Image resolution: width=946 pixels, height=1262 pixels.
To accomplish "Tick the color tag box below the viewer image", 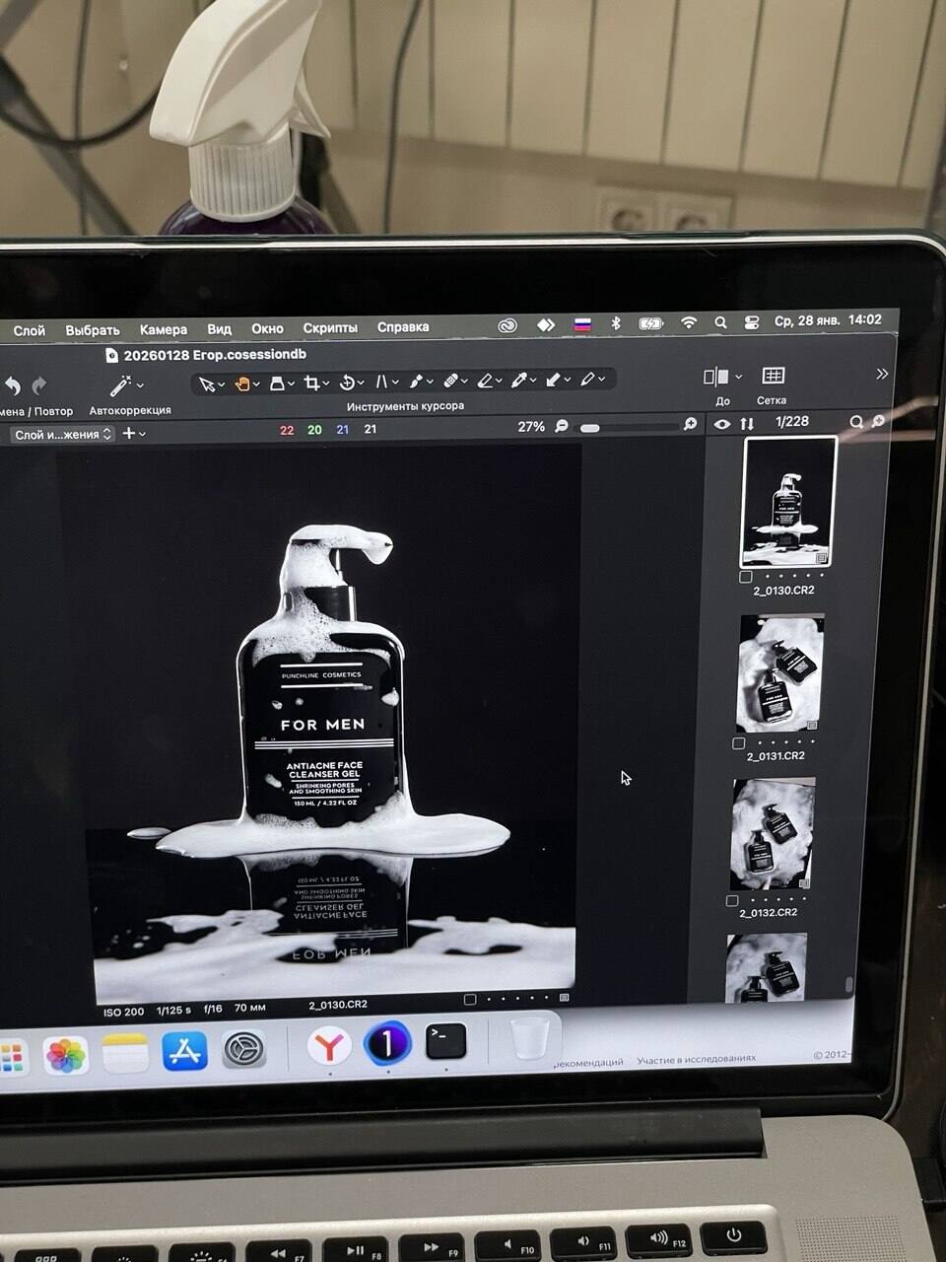I will (470, 999).
